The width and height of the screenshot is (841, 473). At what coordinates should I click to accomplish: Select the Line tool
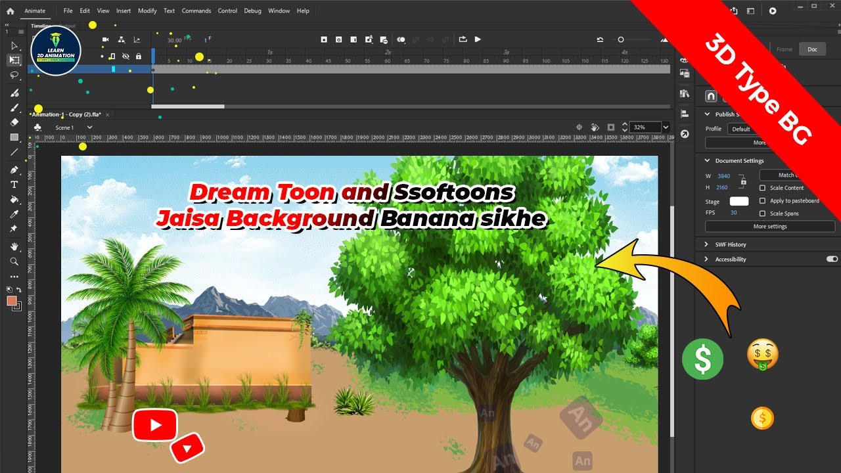click(14, 152)
